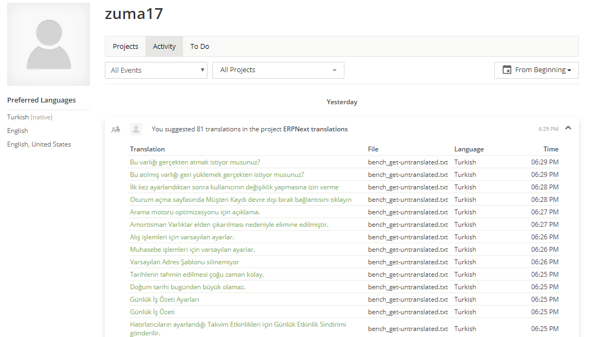Click the calendar icon in date filter
610x337 pixels.
pyautogui.click(x=507, y=70)
